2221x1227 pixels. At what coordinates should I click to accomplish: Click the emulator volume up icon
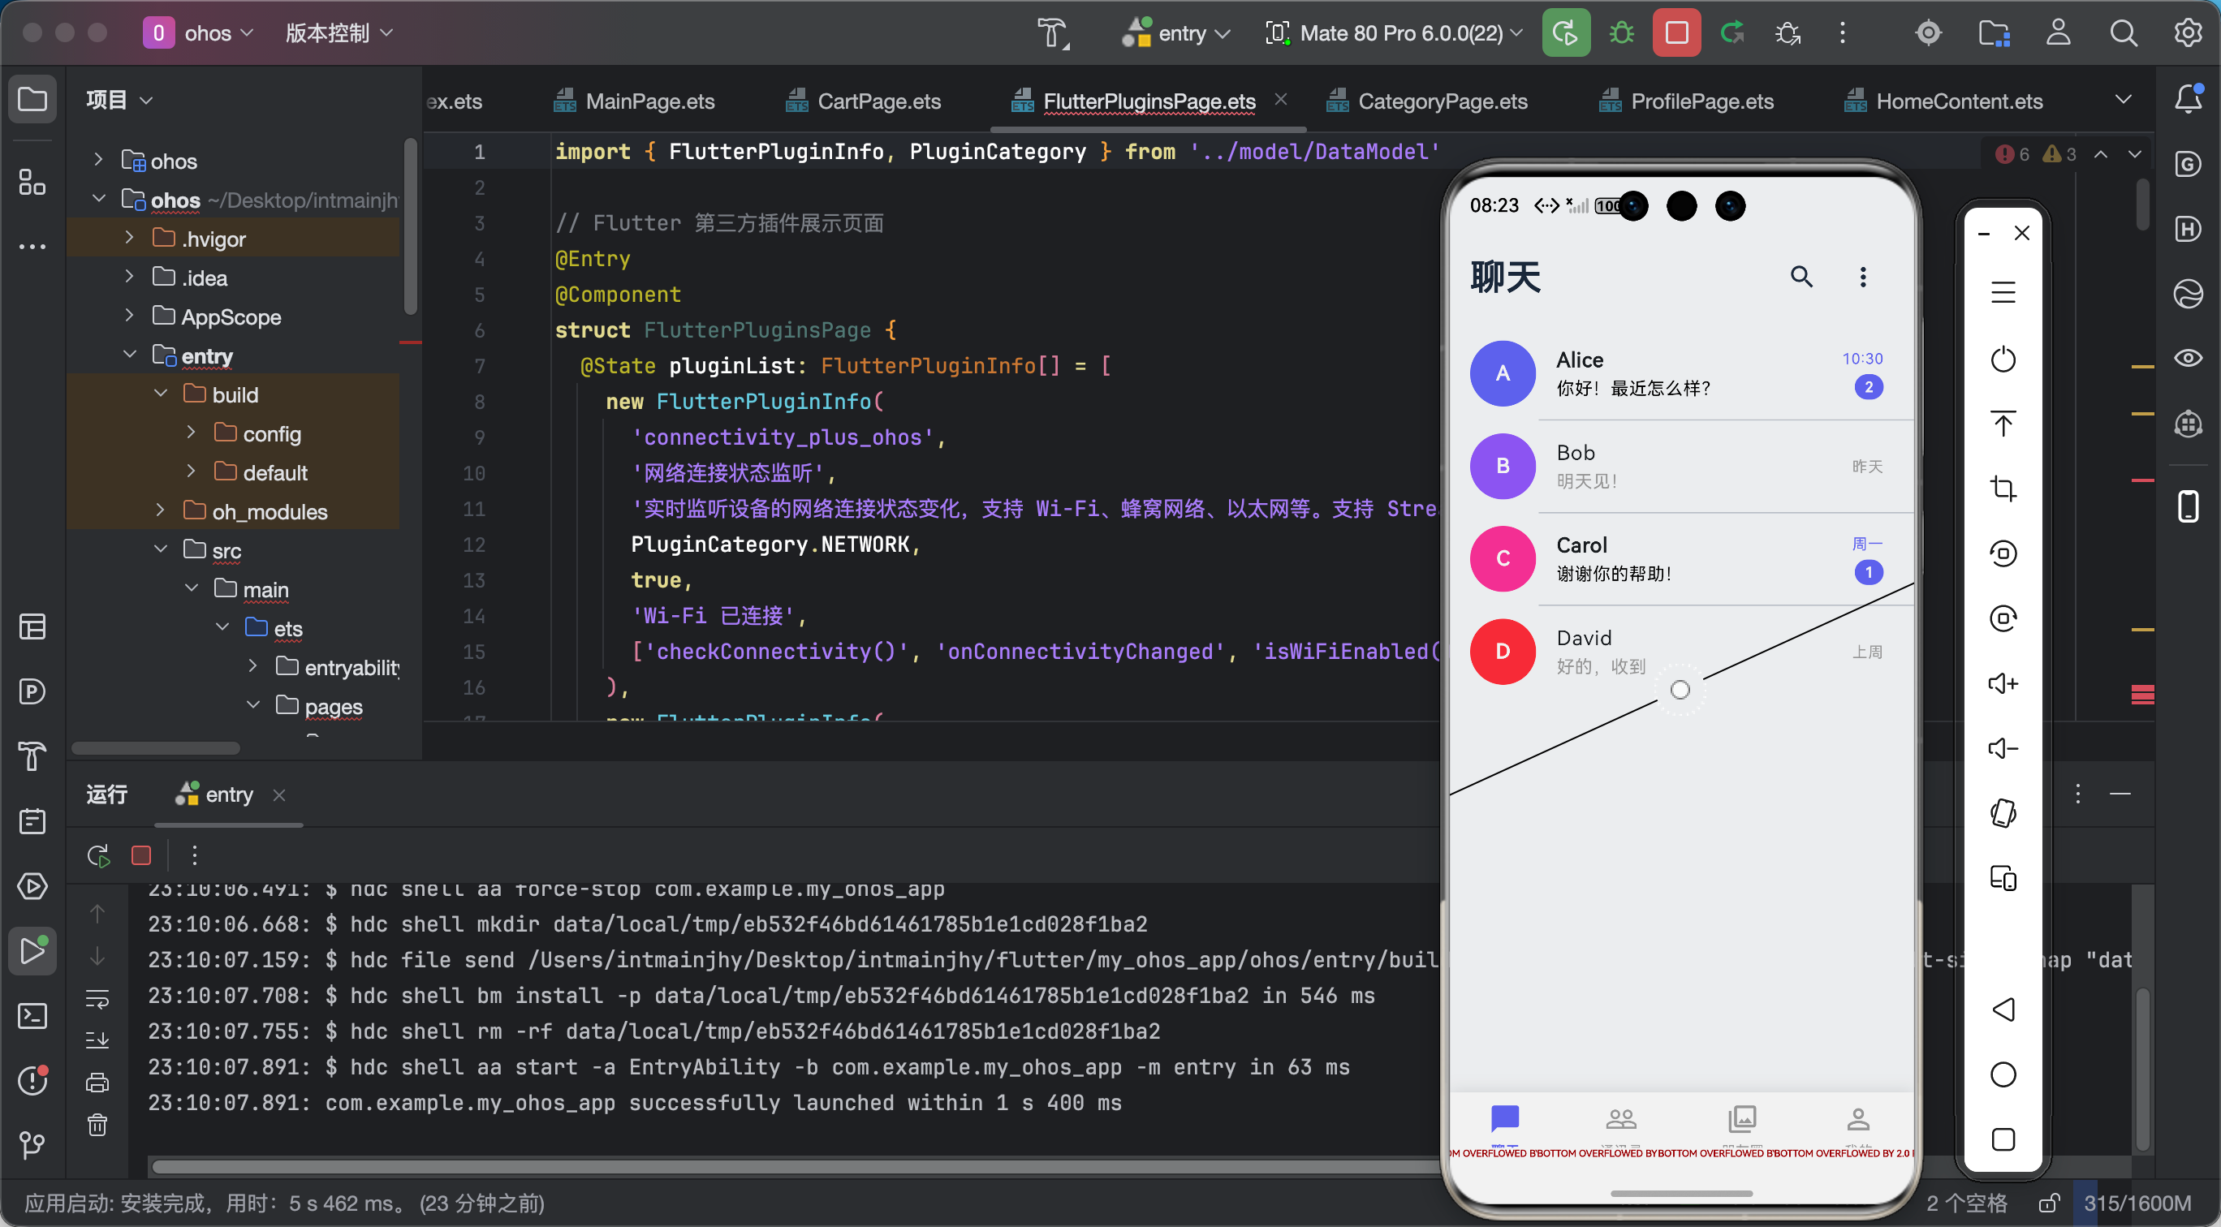2002,683
